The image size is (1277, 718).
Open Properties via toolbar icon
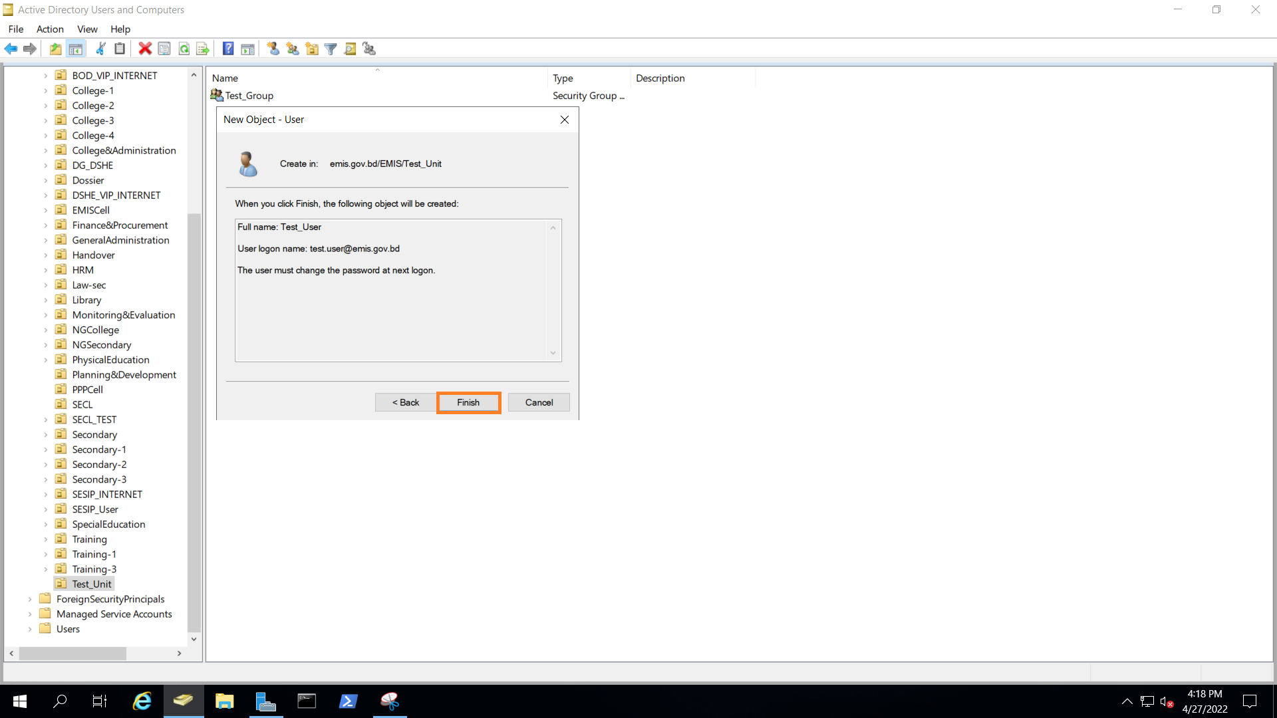(x=164, y=49)
